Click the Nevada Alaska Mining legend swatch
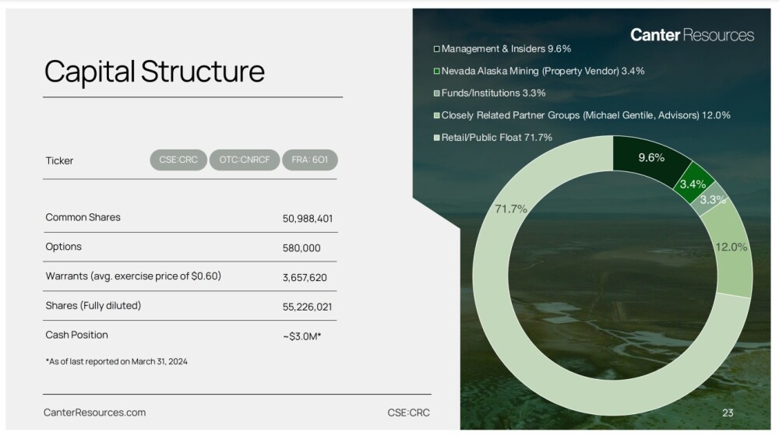This screenshot has width=779, height=439. [x=437, y=71]
